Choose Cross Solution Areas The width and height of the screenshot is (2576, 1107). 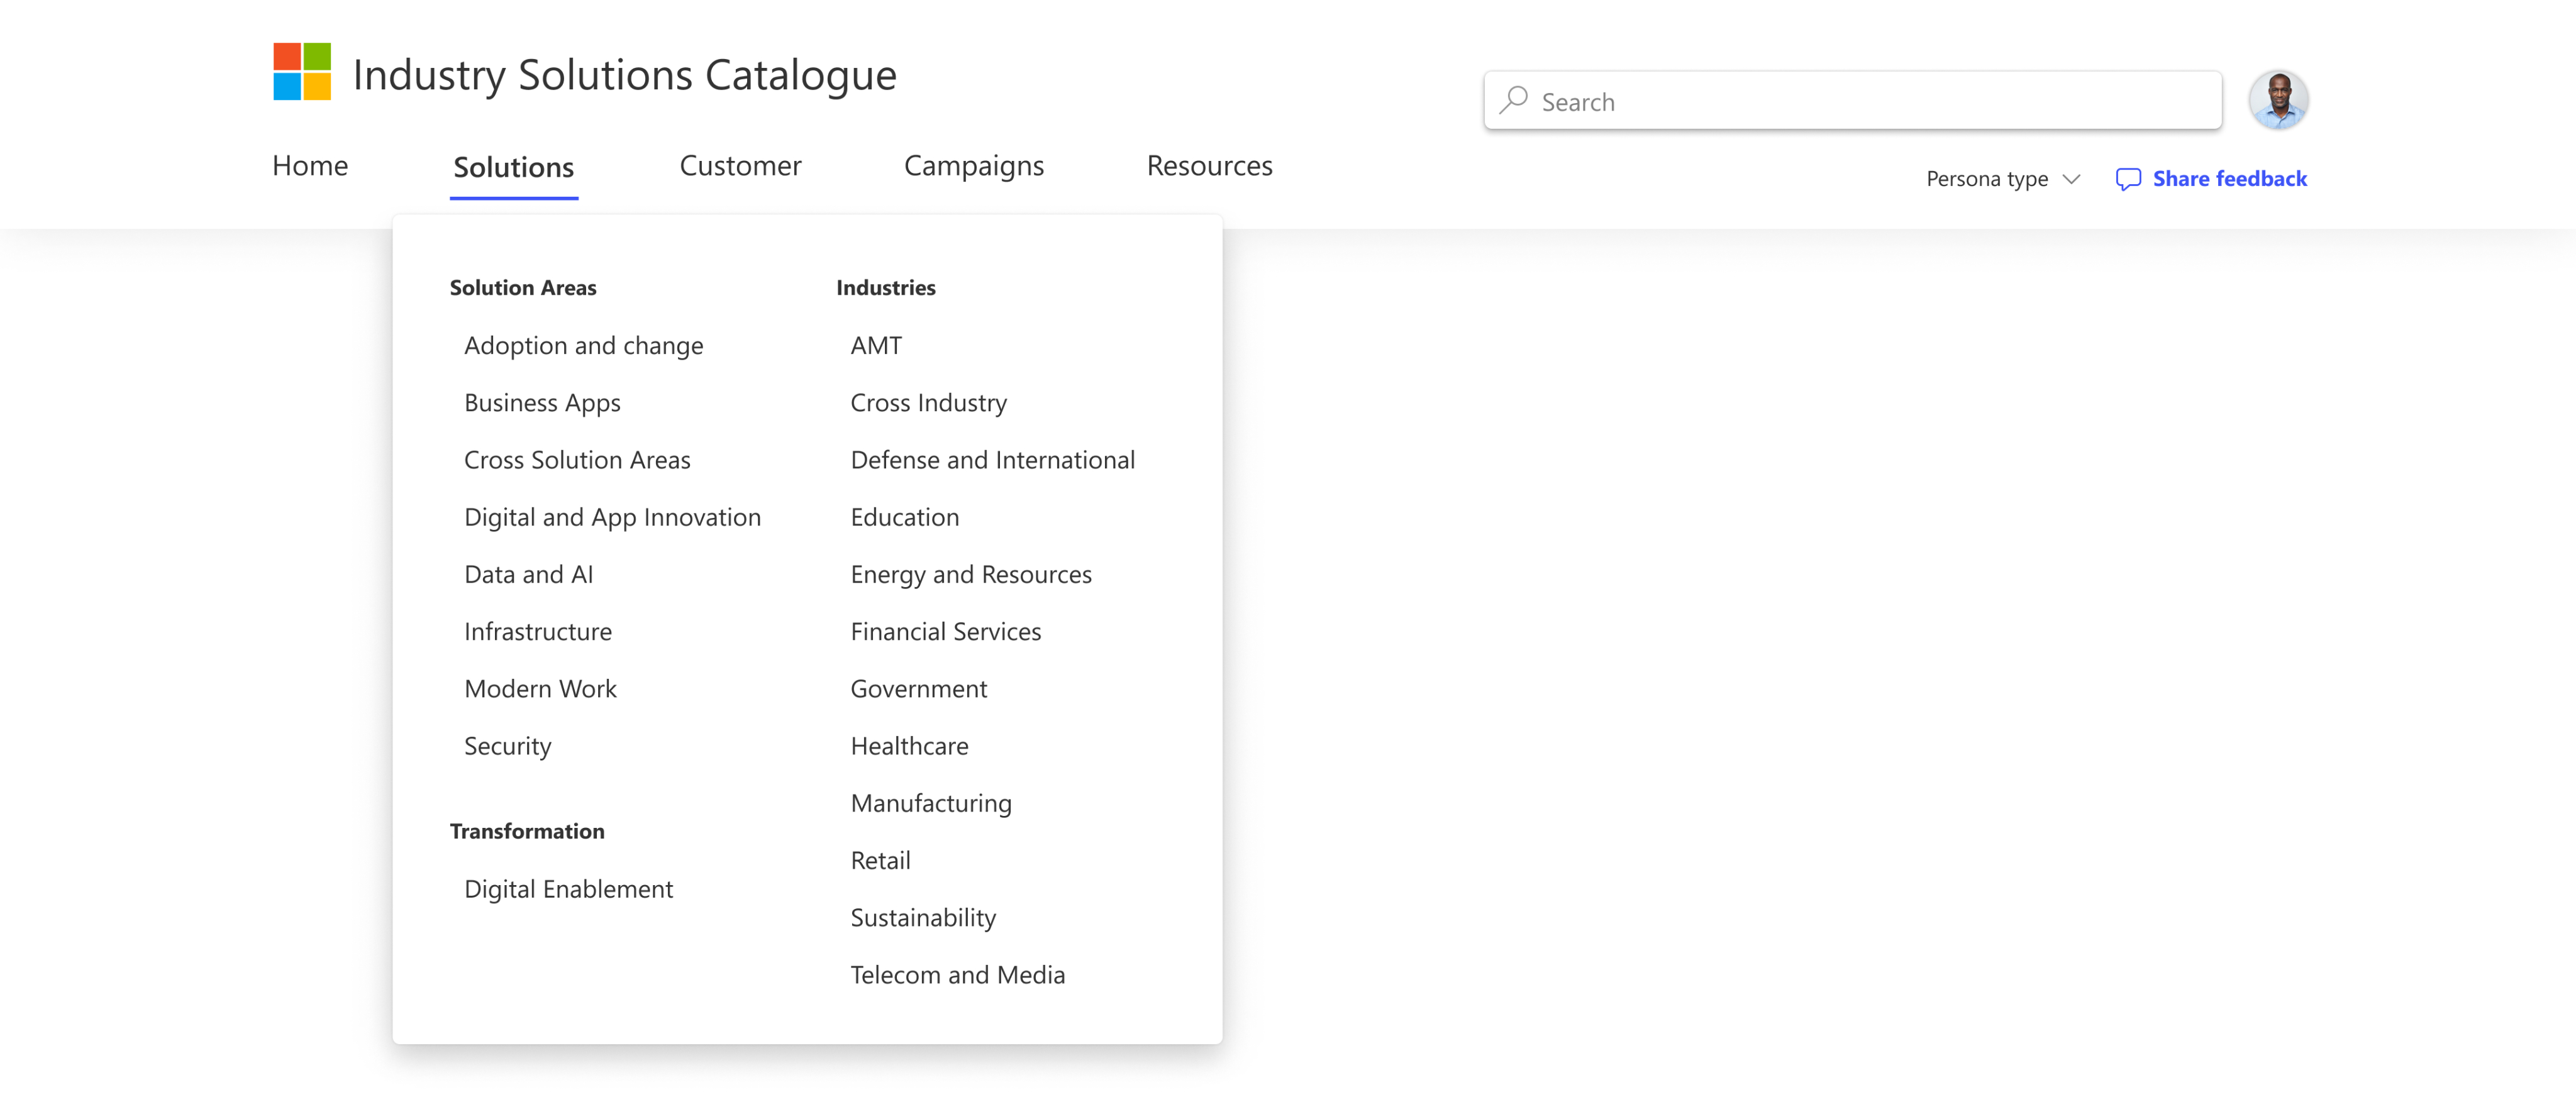pos(577,460)
